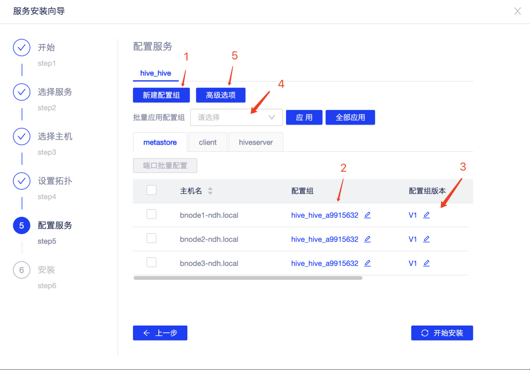Switch to the metastore tab

click(160, 142)
